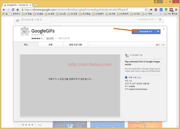The width and height of the screenshot is (180, 129).
Task: Click the JS extension icon
Action: click(x=151, y=10)
